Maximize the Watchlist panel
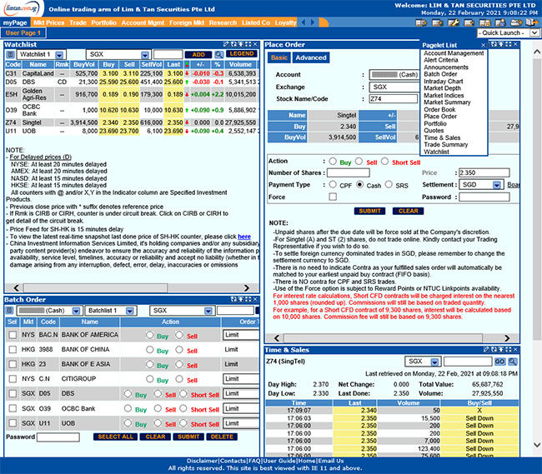This screenshot has height=474, width=542. [248, 44]
